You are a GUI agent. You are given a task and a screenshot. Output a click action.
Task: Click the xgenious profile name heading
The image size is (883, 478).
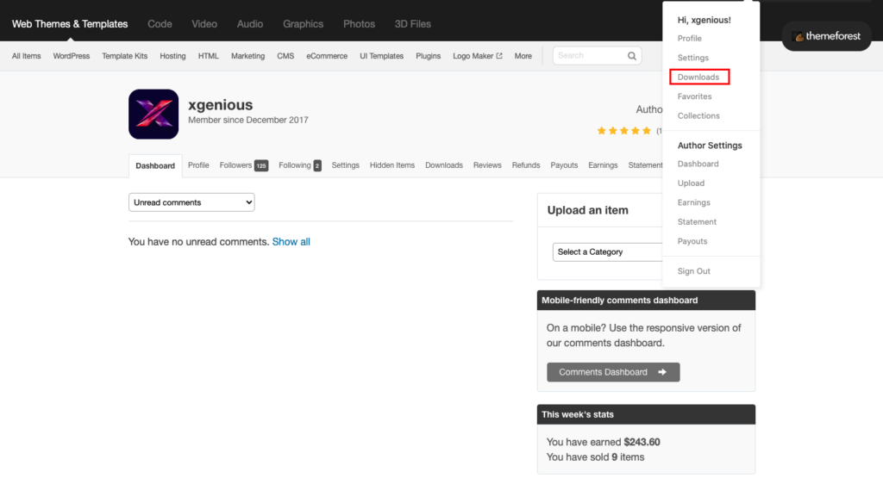click(x=220, y=105)
